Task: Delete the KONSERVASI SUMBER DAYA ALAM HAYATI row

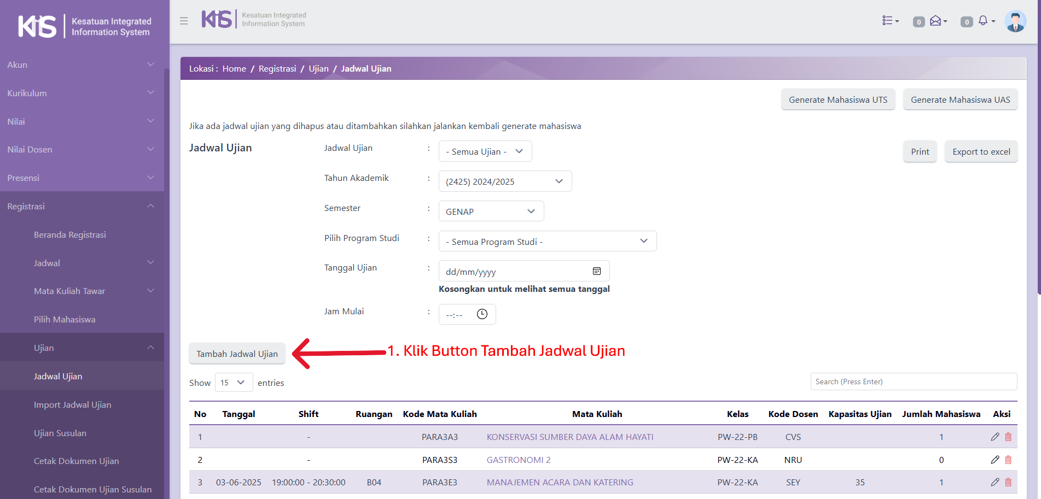Action: click(x=1008, y=437)
